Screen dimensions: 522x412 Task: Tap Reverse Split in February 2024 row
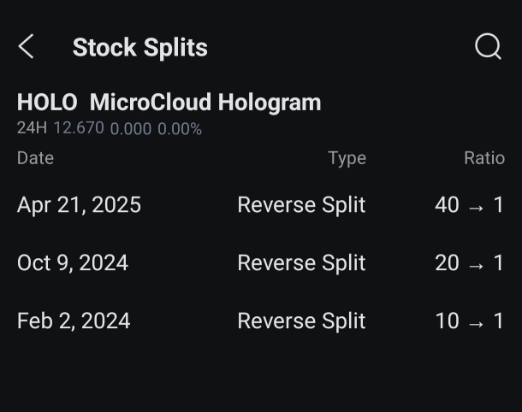tap(301, 321)
